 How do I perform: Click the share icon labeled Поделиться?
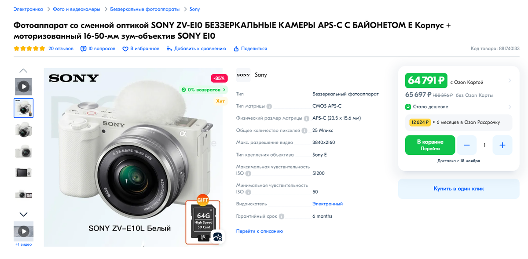point(236,49)
